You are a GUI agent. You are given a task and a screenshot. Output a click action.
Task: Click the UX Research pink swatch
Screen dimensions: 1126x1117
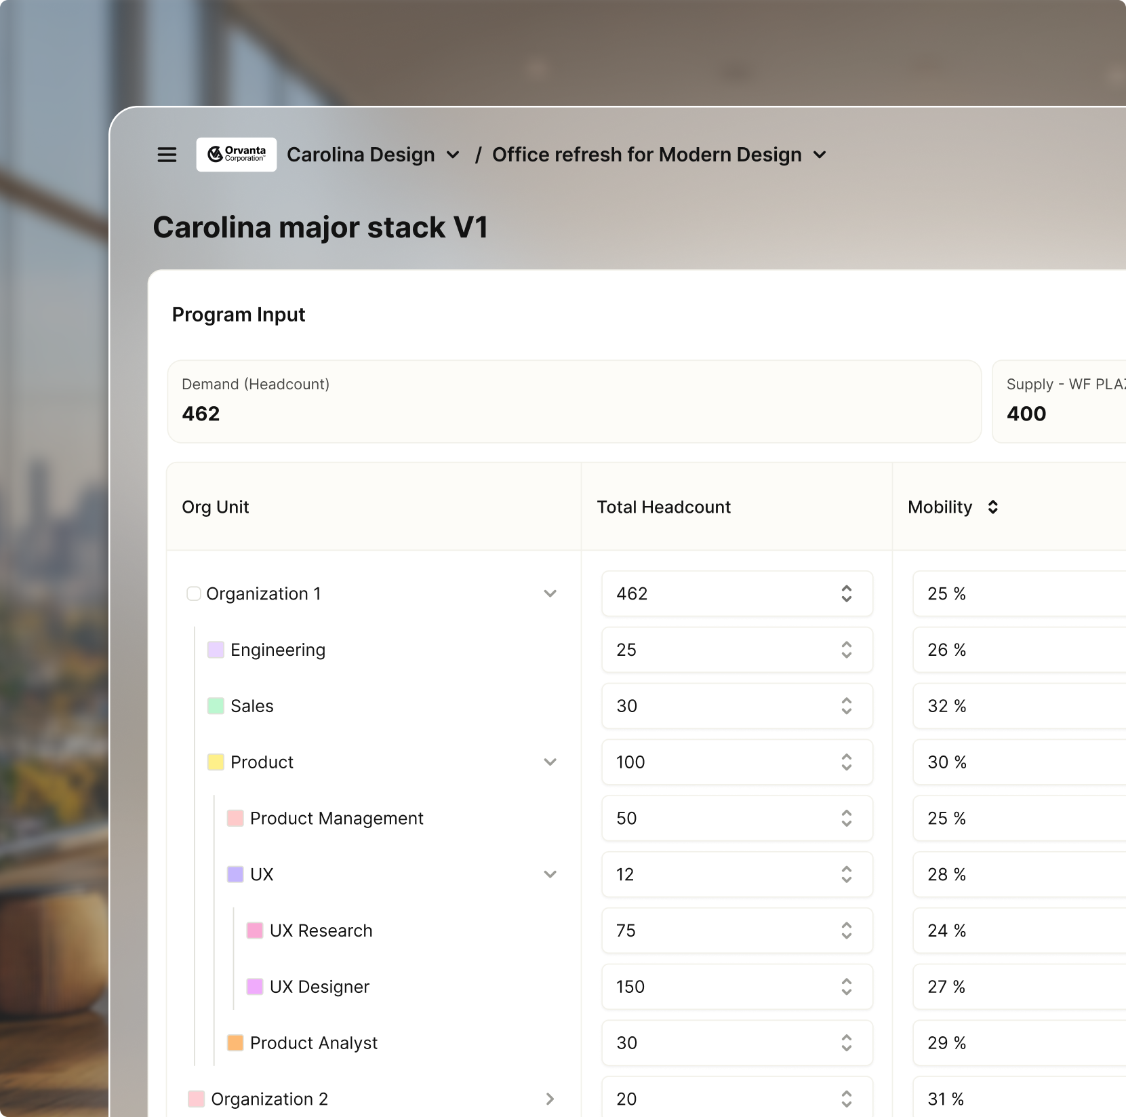coord(255,930)
